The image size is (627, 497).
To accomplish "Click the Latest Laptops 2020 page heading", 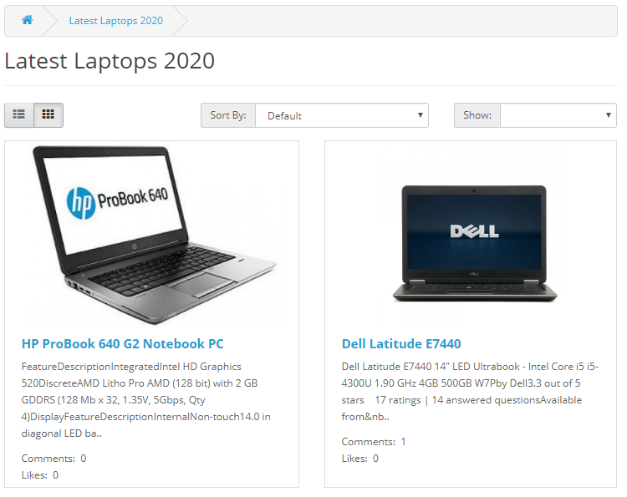I will coord(110,61).
